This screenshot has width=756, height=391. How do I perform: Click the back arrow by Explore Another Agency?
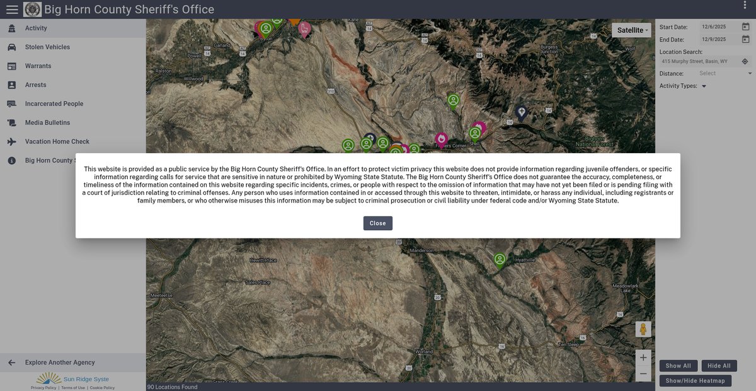click(11, 363)
